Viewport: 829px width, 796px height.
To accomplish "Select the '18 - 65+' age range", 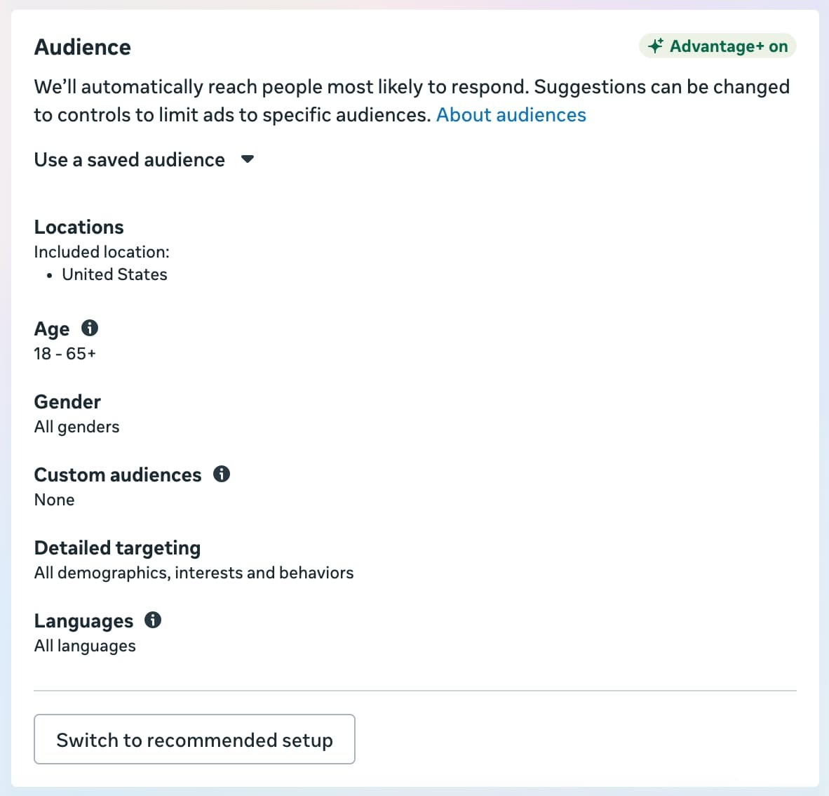I will [65, 354].
